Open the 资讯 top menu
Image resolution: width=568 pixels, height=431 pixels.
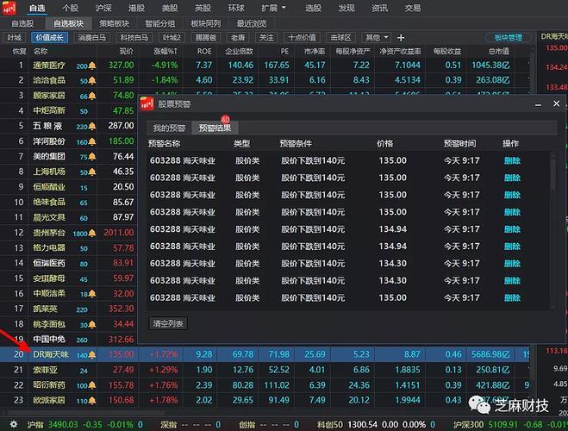coord(379,8)
